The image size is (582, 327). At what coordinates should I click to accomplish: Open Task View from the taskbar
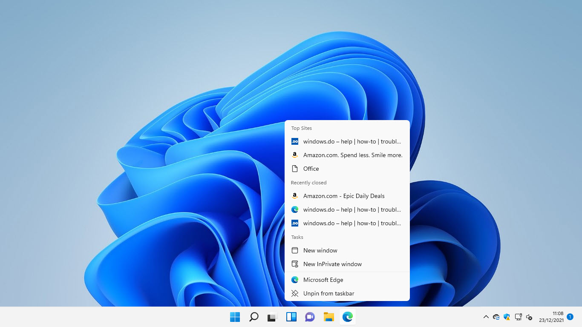(x=272, y=317)
